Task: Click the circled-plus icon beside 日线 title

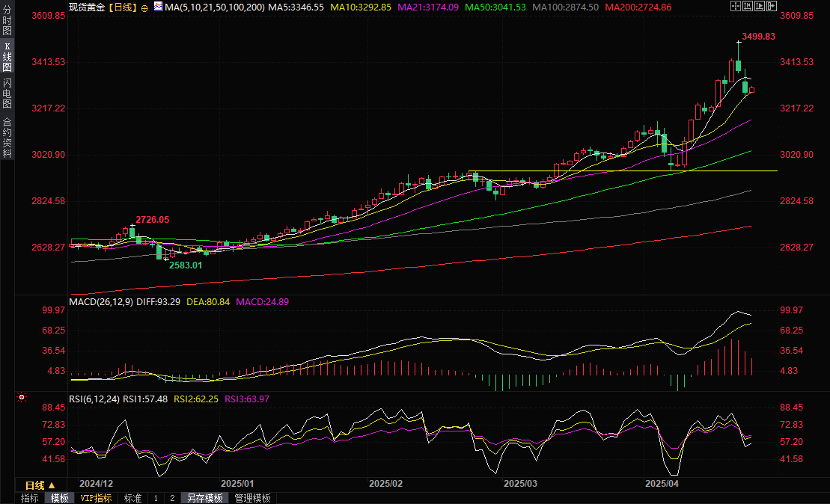Action: click(x=144, y=7)
